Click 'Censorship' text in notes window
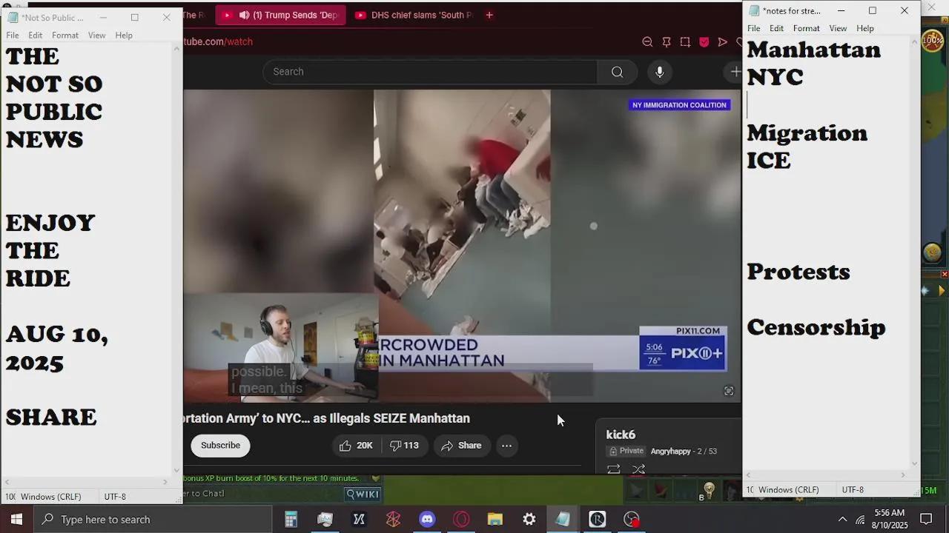The image size is (949, 533). pyautogui.click(x=816, y=327)
